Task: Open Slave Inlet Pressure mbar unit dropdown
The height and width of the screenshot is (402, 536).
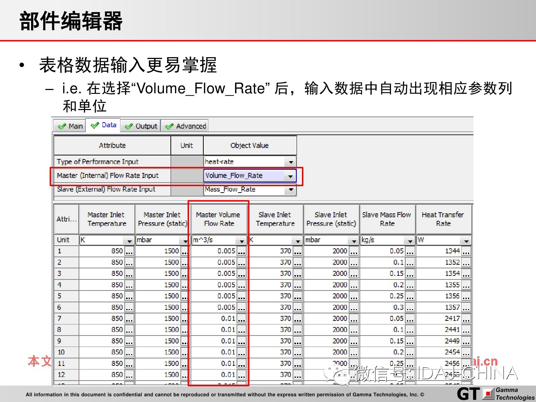Action: pyautogui.click(x=354, y=240)
